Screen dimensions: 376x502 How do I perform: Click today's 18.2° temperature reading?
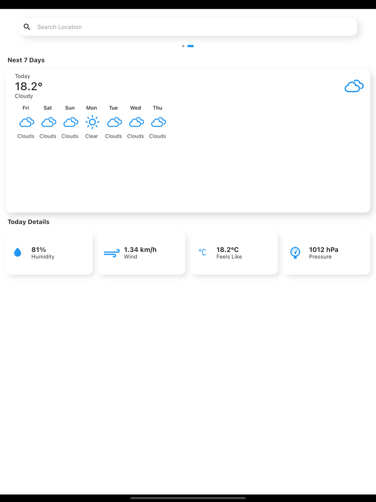28,86
